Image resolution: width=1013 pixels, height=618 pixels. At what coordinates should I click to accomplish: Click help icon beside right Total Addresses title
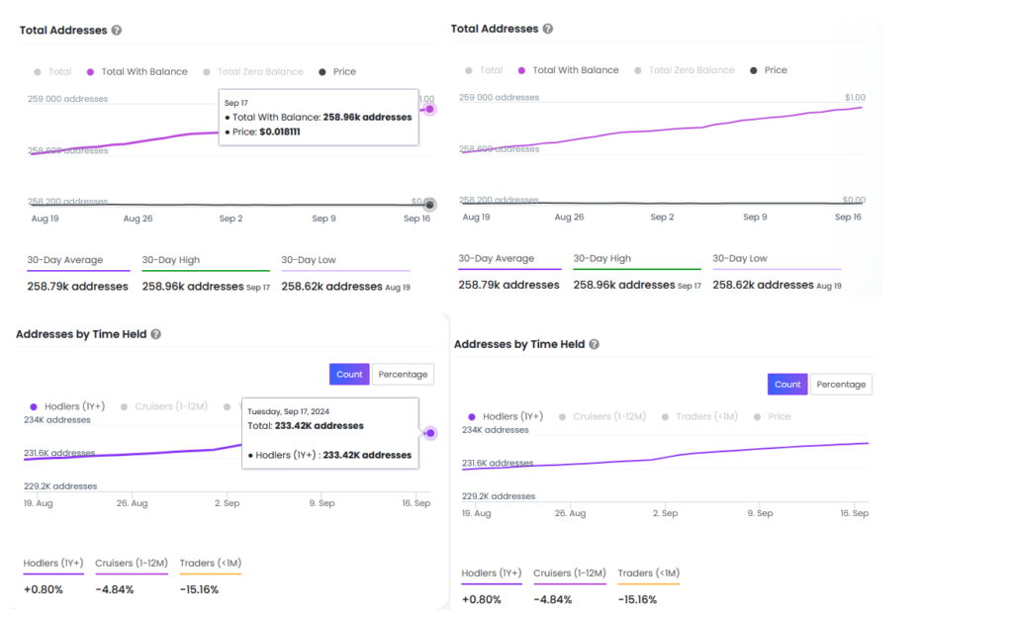click(548, 29)
